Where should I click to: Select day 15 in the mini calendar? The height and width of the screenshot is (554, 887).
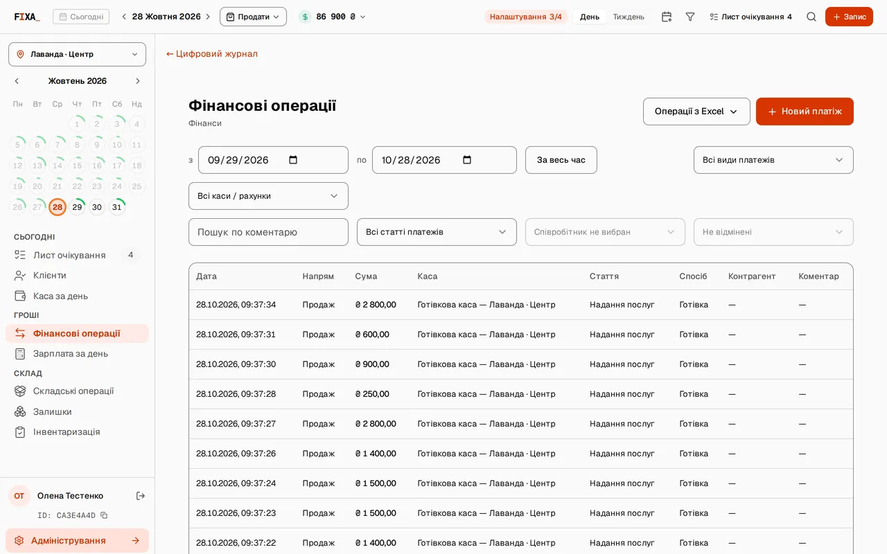point(77,166)
